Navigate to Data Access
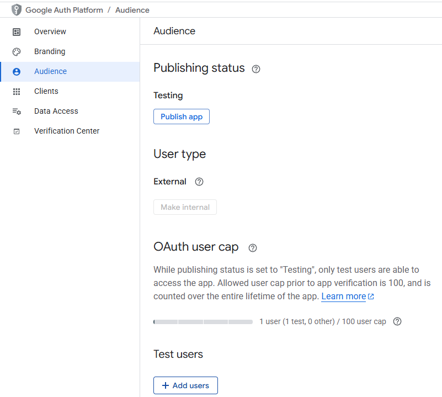442x397 pixels. click(70, 111)
